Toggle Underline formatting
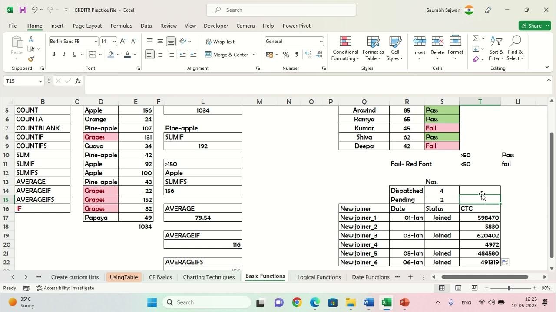Viewport: 556px width, 312px height. pyautogui.click(x=75, y=55)
